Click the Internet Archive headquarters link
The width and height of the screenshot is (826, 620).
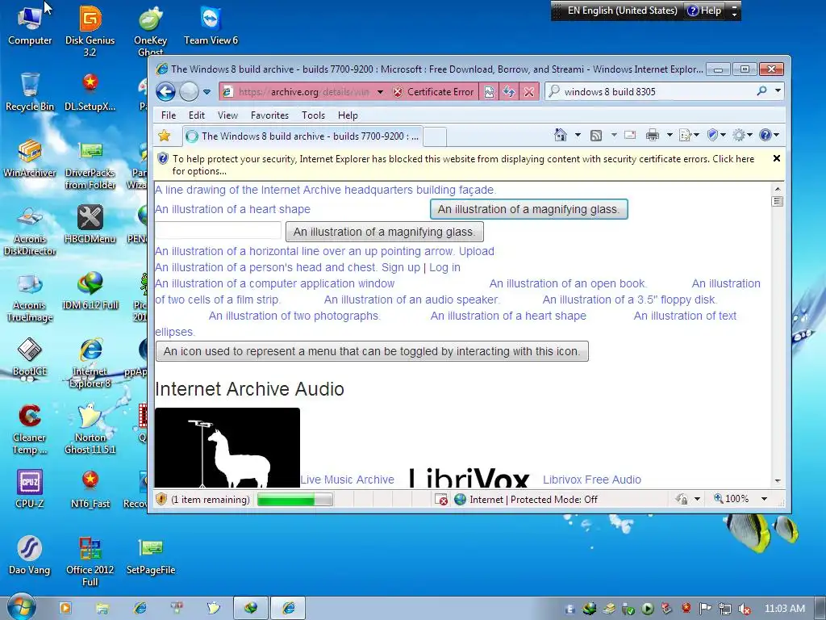pos(326,190)
